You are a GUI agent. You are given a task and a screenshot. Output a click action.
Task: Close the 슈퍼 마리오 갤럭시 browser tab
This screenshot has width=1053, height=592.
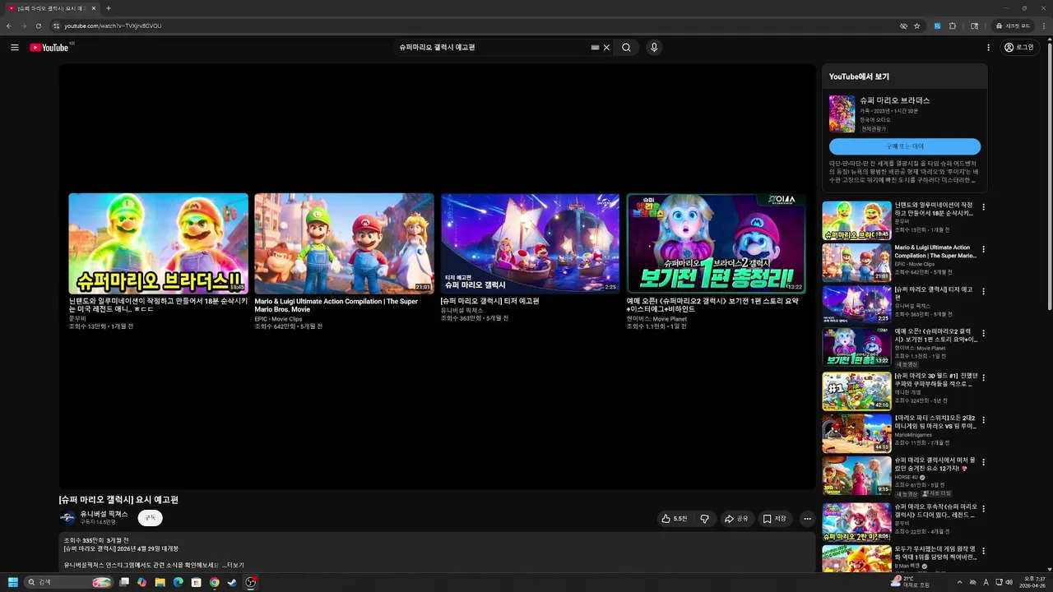[x=94, y=8]
